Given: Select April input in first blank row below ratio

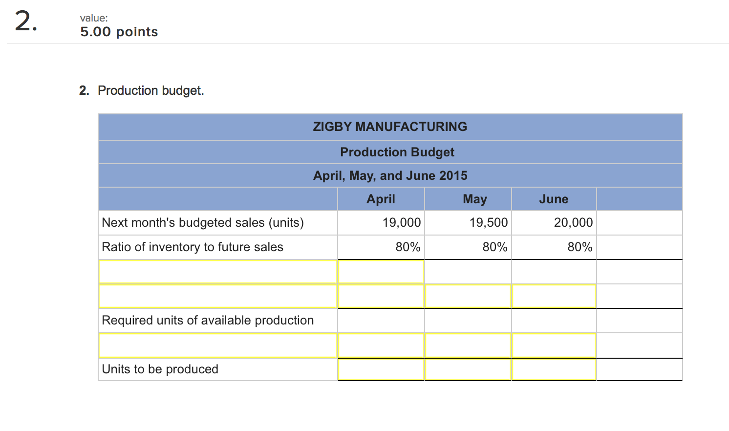Looking at the screenshot, I should coord(381,272).
